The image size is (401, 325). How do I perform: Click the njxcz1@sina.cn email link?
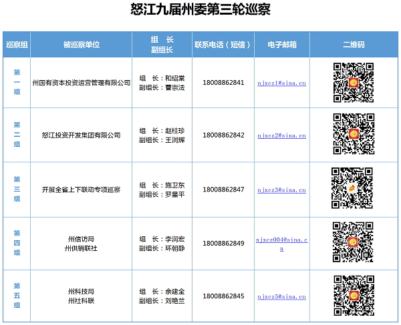(x=281, y=83)
